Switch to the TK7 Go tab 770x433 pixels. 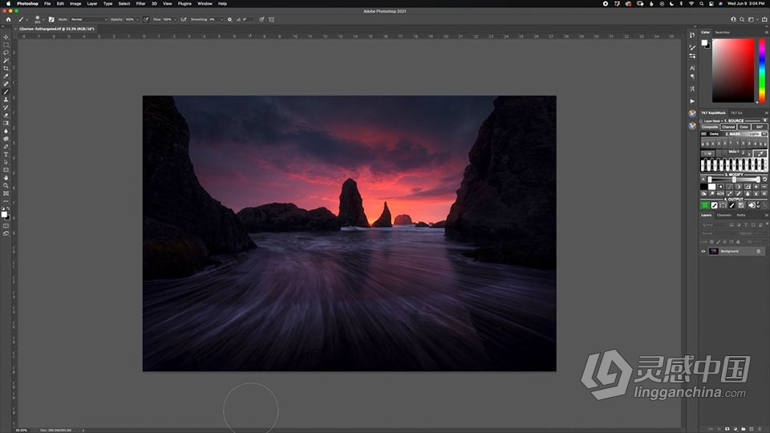click(736, 113)
